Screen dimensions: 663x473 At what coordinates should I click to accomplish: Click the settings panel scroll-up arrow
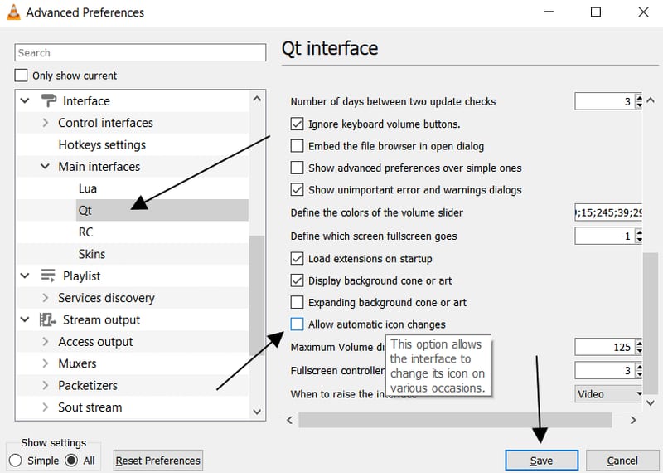click(x=651, y=100)
